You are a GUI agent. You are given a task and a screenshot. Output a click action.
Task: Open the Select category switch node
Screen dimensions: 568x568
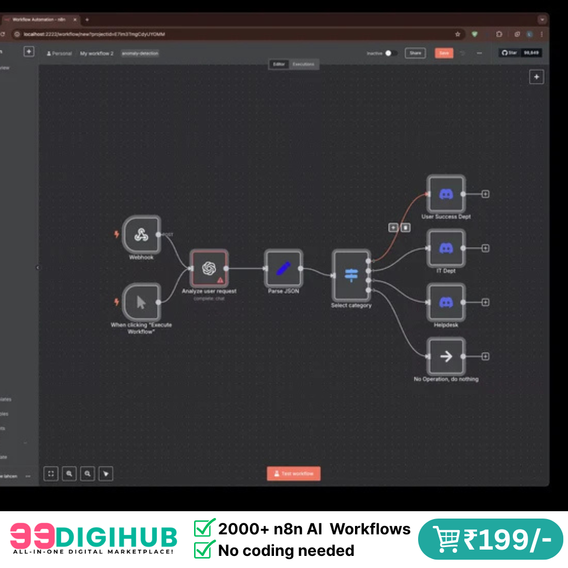351,274
